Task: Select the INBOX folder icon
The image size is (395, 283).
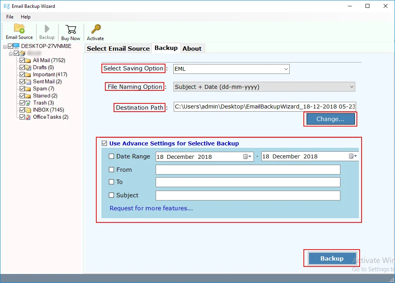Action: tap(28, 110)
